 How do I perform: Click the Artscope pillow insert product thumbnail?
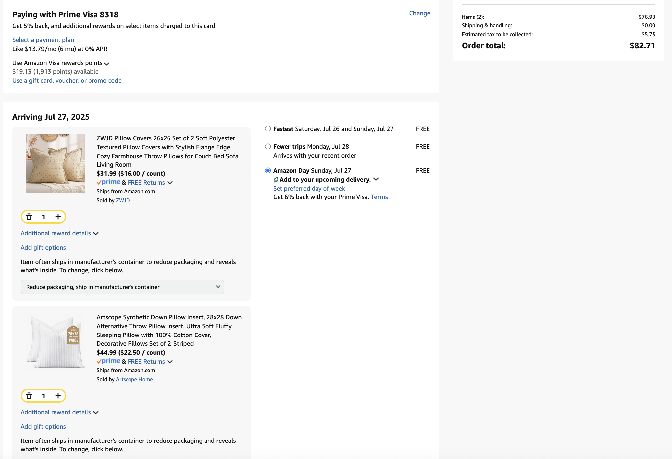coord(56,342)
